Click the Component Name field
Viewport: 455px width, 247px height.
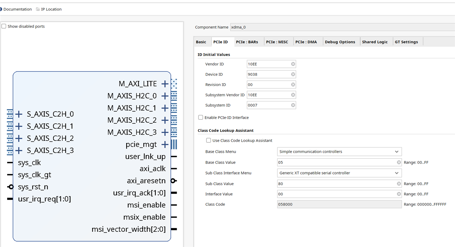click(343, 27)
